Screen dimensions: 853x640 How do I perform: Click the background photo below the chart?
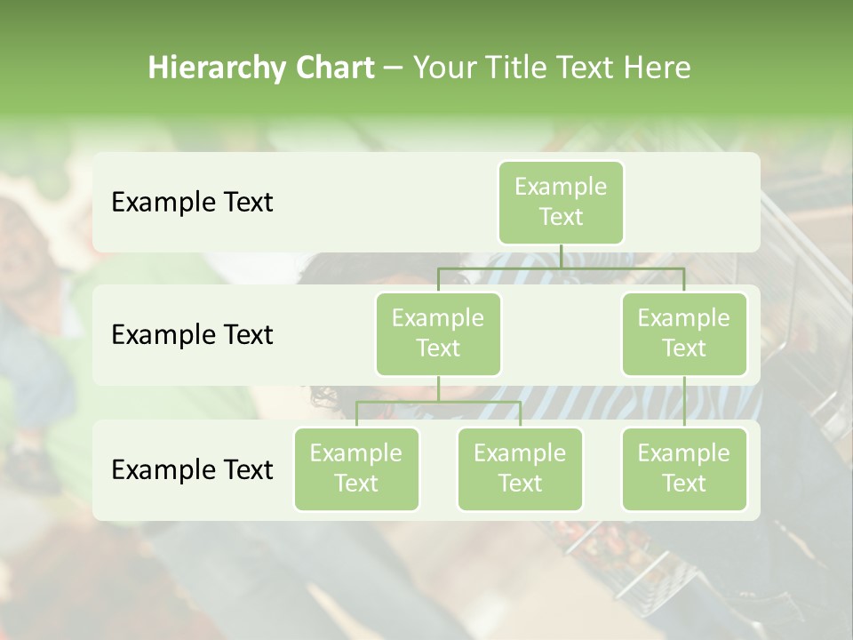pyautogui.click(x=426, y=578)
